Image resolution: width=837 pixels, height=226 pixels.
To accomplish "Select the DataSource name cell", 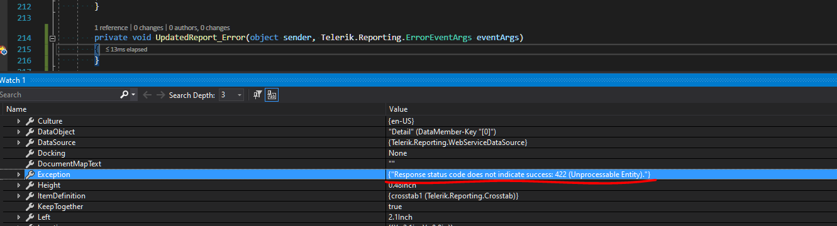I will [x=57, y=143].
